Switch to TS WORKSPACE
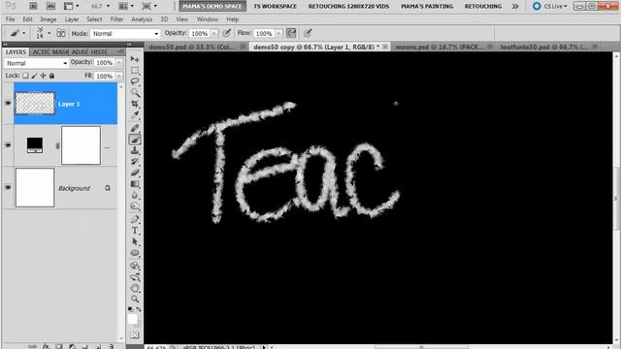 coord(276,6)
